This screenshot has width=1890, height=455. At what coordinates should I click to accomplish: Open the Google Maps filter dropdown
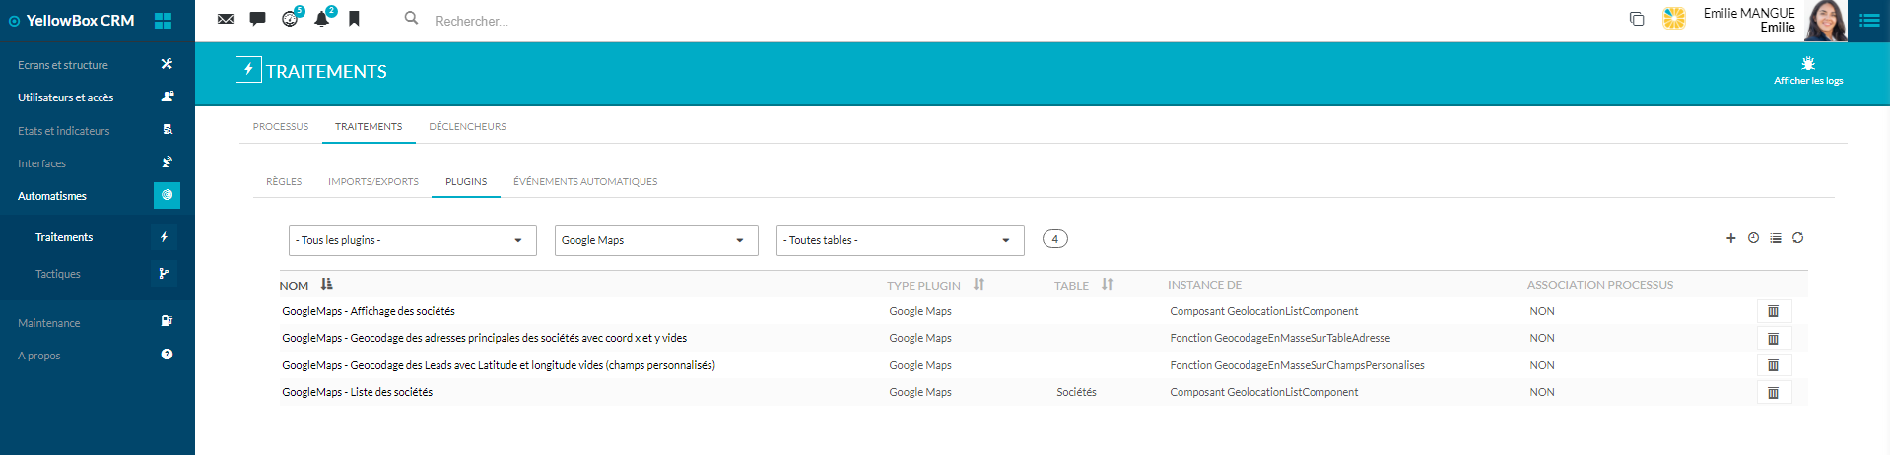click(x=655, y=240)
